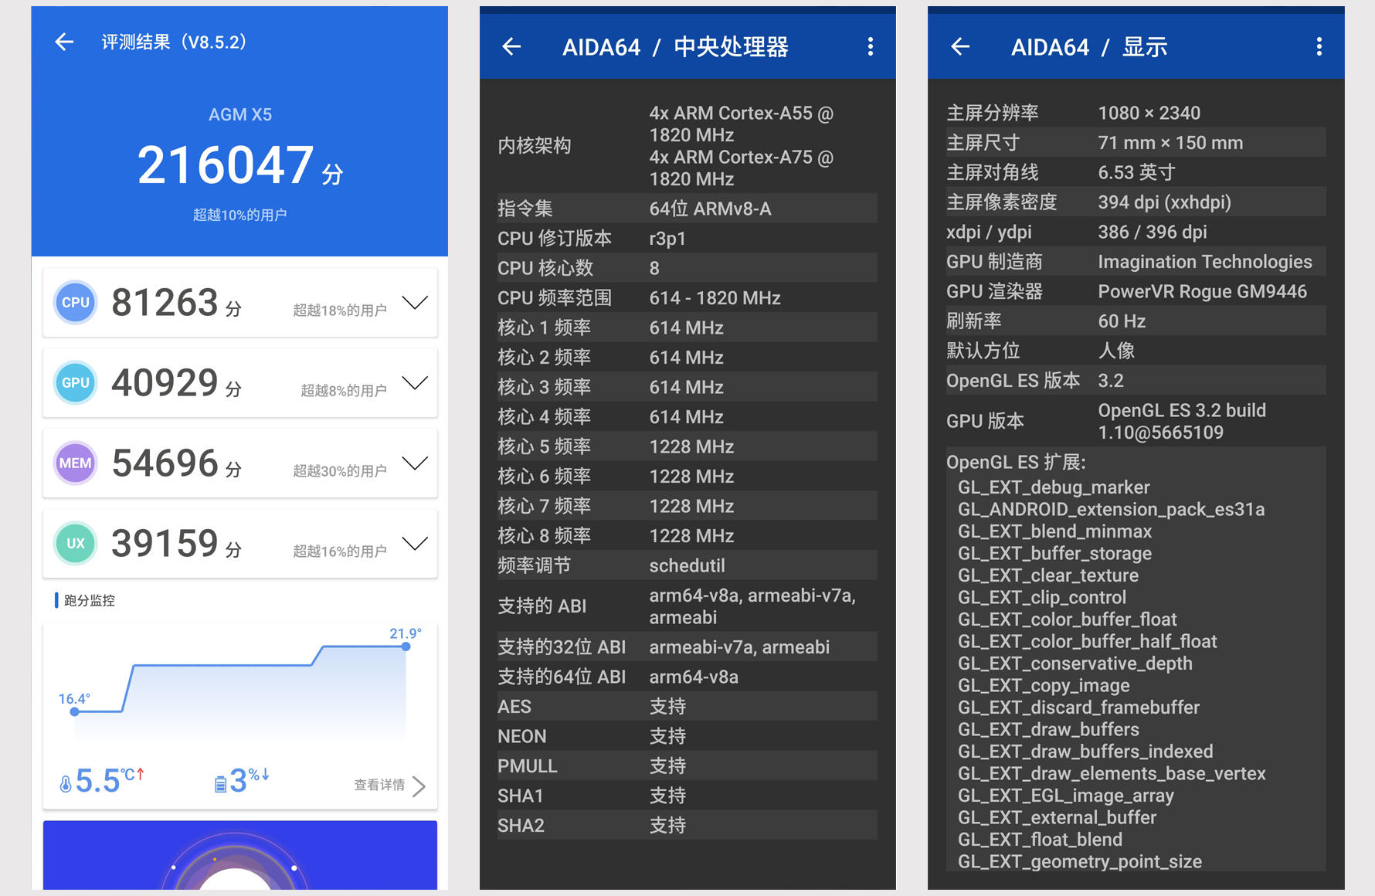This screenshot has width=1375, height=896.
Task: Tap the purple banner below temperature card
Action: 239,855
